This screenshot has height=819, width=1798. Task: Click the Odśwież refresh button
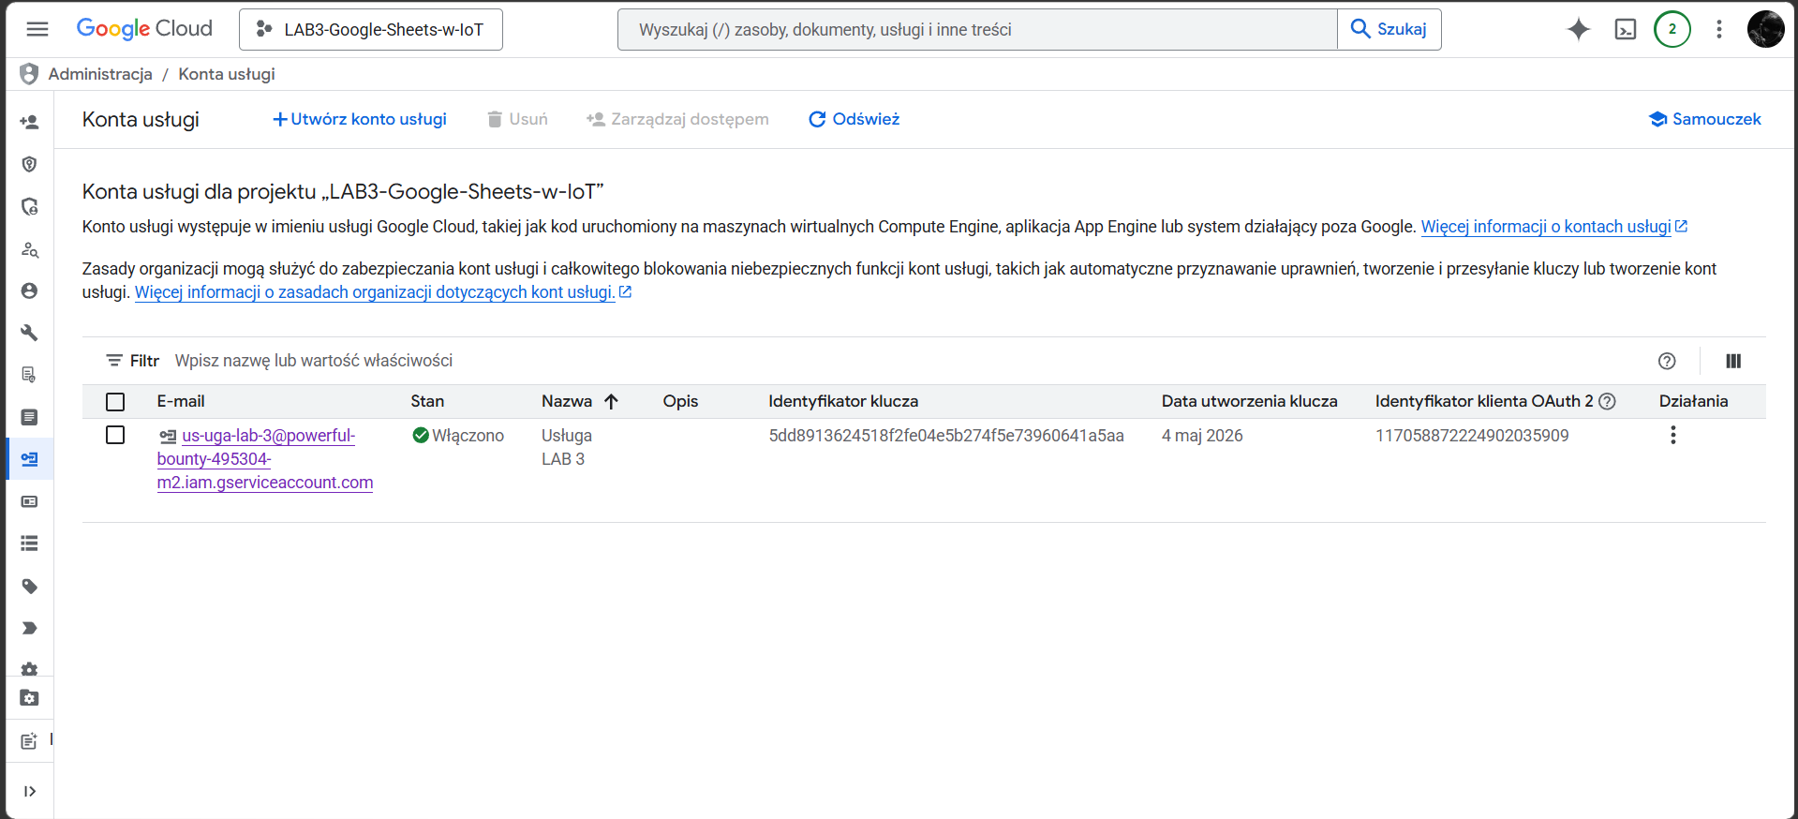[x=854, y=119]
